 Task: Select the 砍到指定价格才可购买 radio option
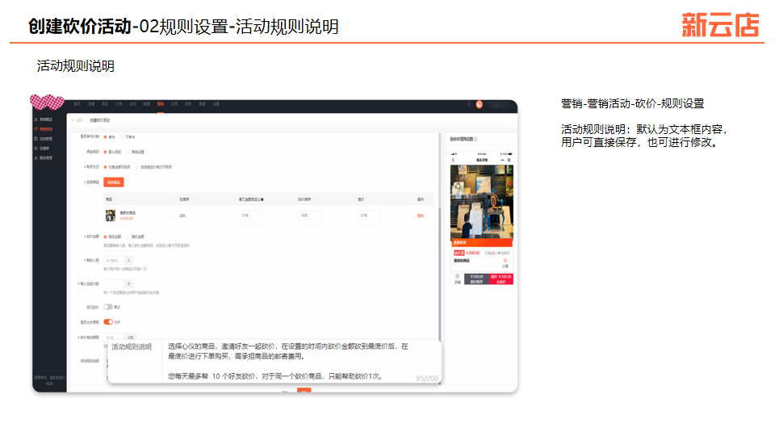[x=137, y=167]
